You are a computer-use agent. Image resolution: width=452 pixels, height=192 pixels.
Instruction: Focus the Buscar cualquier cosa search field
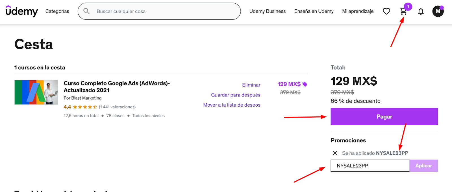tap(159, 11)
